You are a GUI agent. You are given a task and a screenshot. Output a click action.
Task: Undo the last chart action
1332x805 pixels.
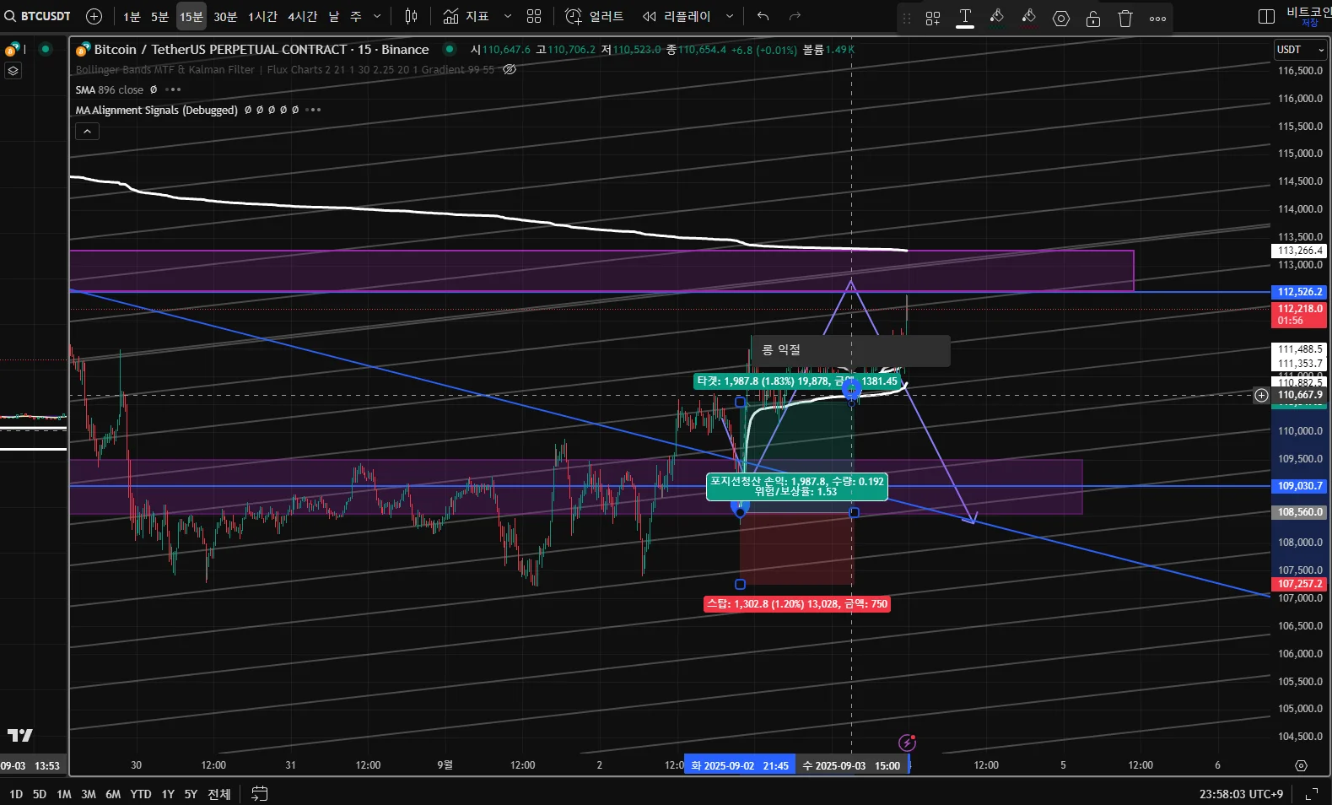coord(763,16)
